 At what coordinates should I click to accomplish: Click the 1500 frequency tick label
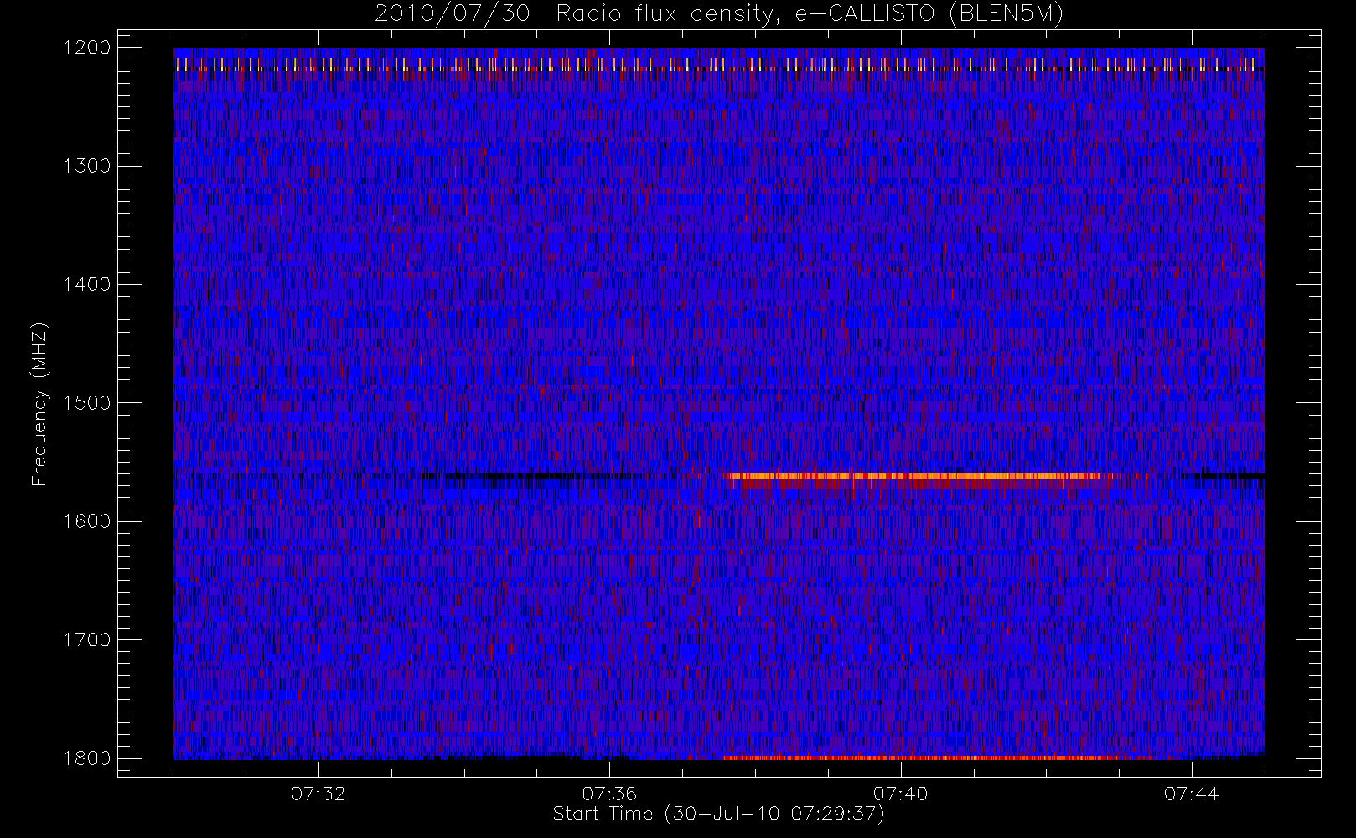click(x=87, y=403)
